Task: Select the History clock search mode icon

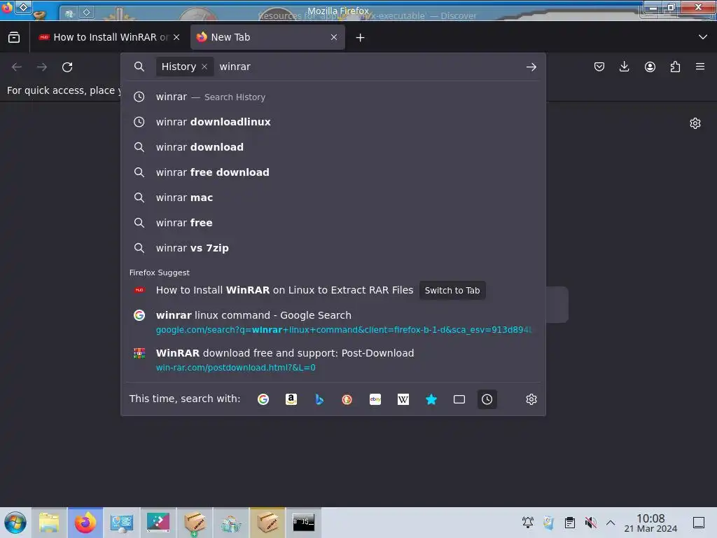Action: click(487, 399)
